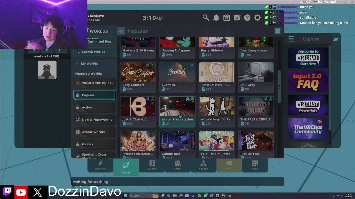
Task: Open Adopt A Furry world card
Action: click(217, 112)
